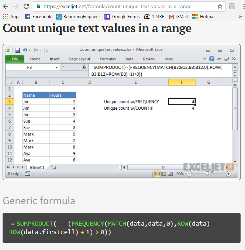Screen dimensions: 245x250
Task: Switch to the Home ribbon tab
Action: (x=35, y=59)
